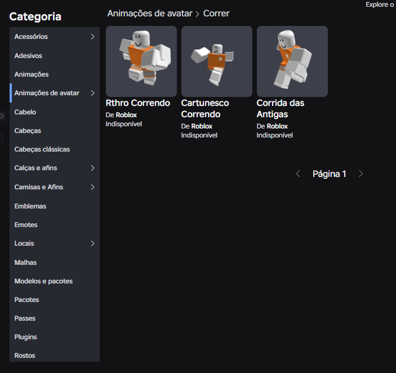The image size is (396, 373).
Task: Expand the Locais category chevron
Action: (x=92, y=243)
